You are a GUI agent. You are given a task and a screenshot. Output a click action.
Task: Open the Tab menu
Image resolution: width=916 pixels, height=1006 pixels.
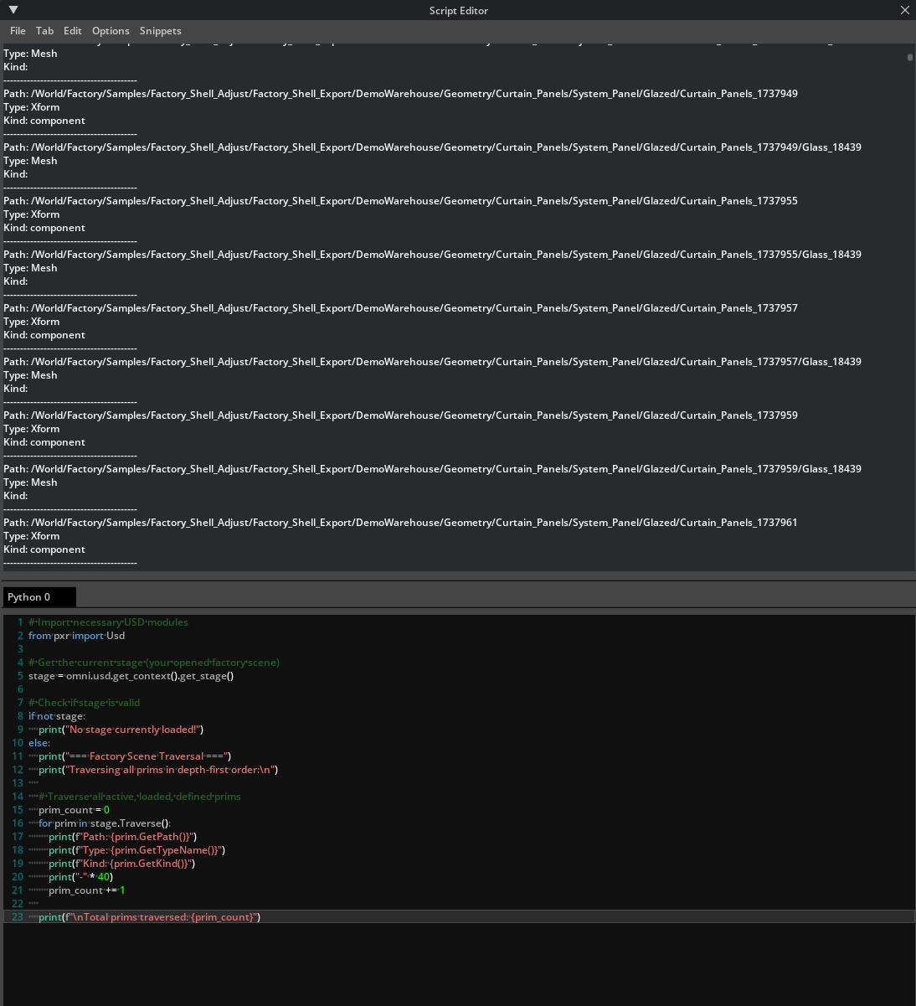tap(44, 31)
